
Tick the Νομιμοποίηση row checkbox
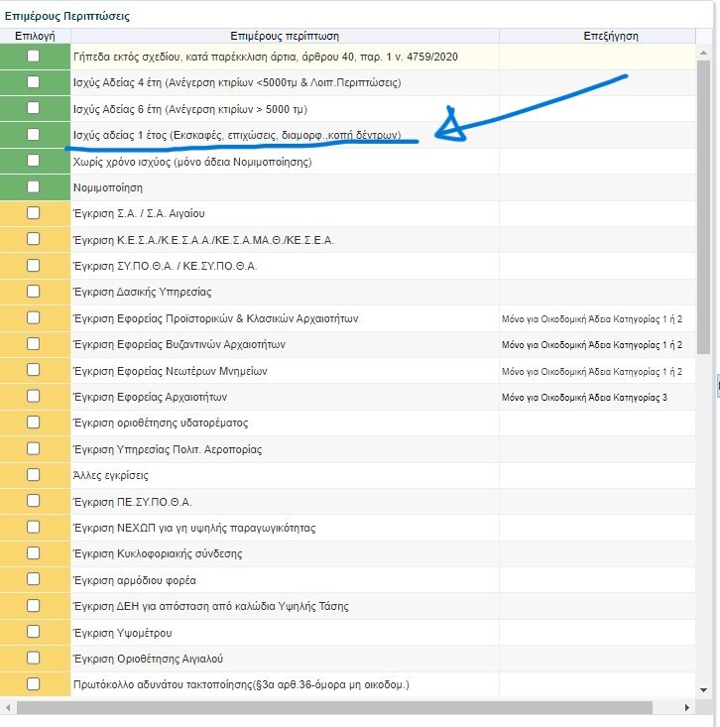click(x=34, y=186)
